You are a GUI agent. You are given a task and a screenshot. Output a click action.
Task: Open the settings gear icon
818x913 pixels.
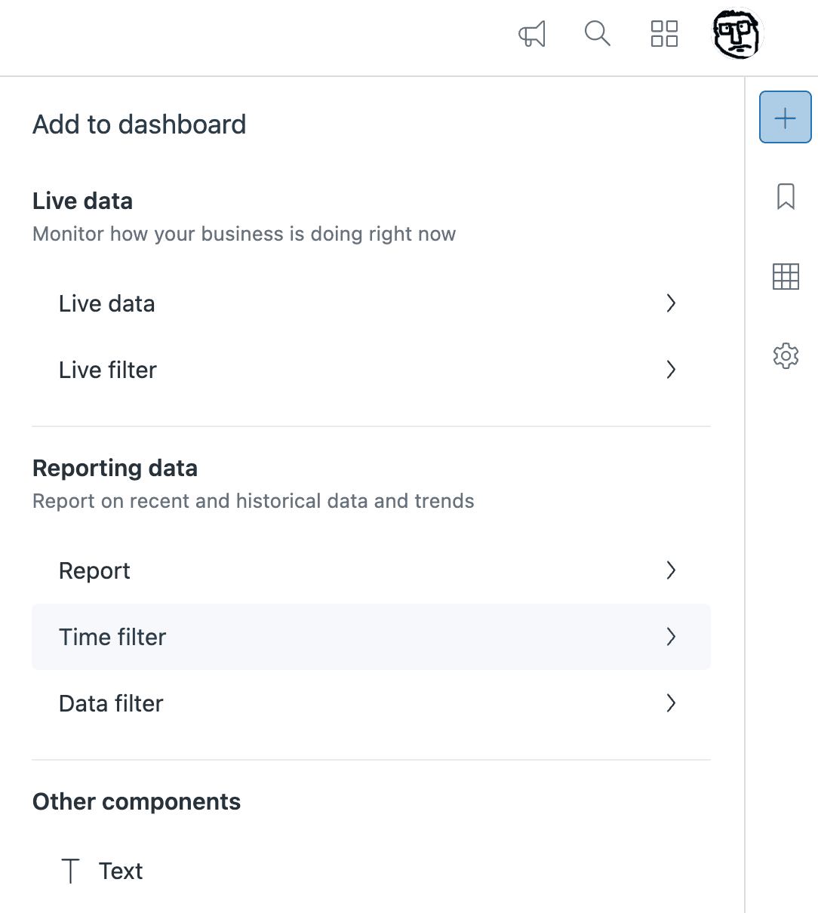click(786, 355)
